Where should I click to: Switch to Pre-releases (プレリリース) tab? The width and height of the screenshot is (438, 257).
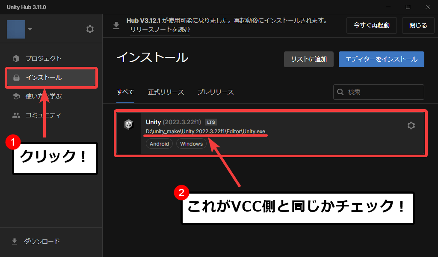[x=216, y=92]
